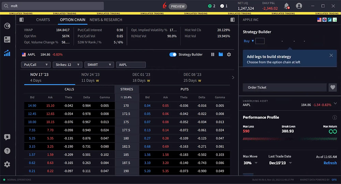Viewport: 341px width, 184px height.
Task: Open the user account avatar
Action: [299, 6]
